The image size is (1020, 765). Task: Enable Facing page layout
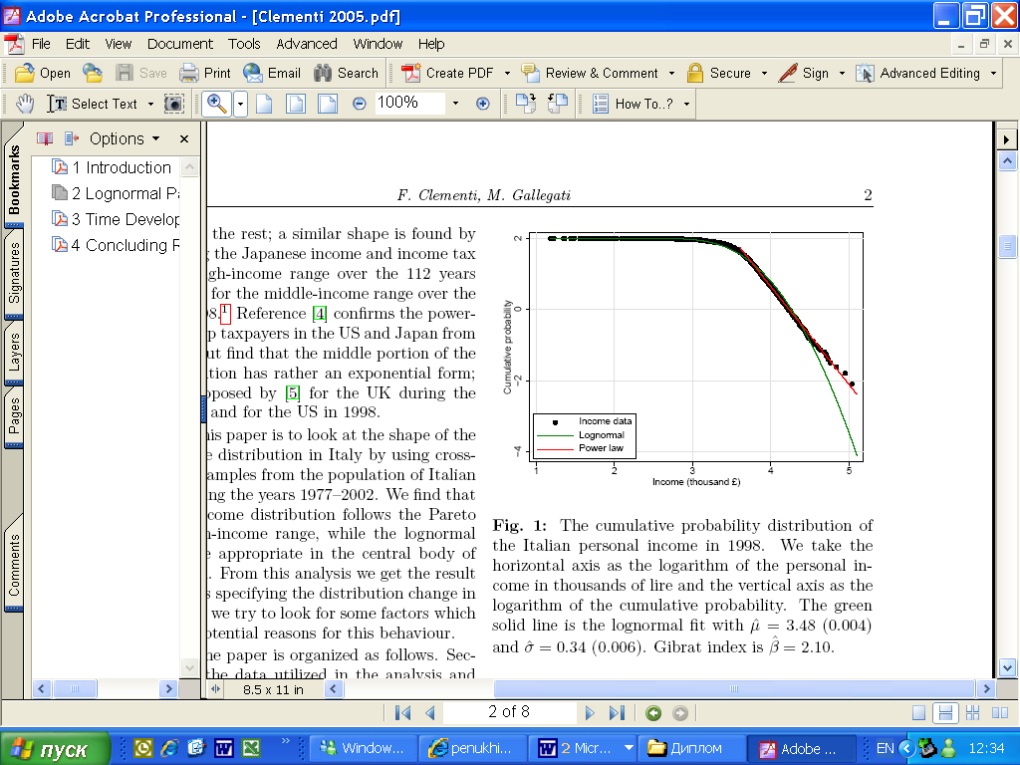(1000, 713)
